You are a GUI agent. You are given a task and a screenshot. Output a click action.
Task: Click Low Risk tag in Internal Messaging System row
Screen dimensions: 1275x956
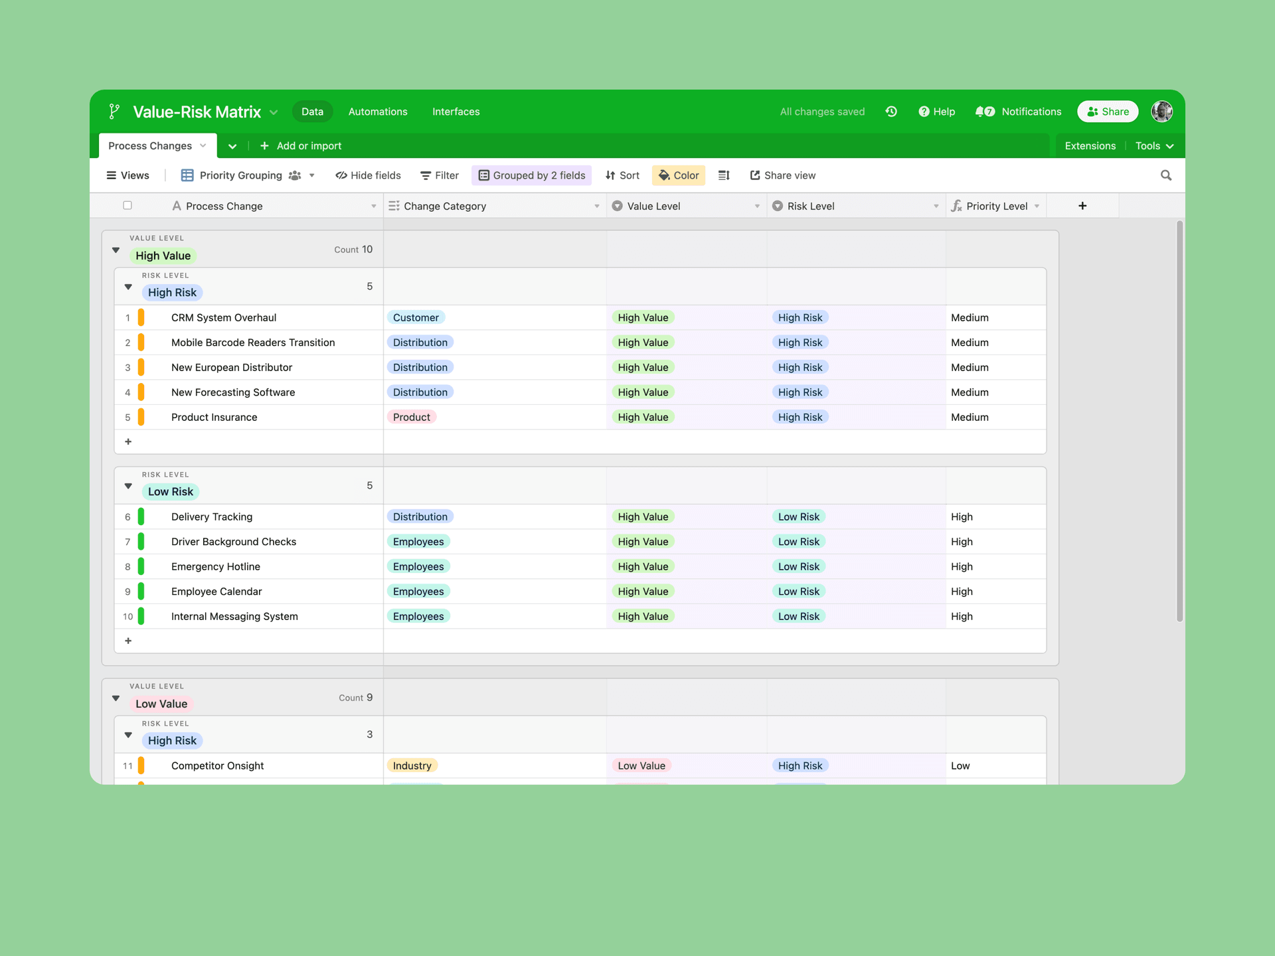click(799, 616)
